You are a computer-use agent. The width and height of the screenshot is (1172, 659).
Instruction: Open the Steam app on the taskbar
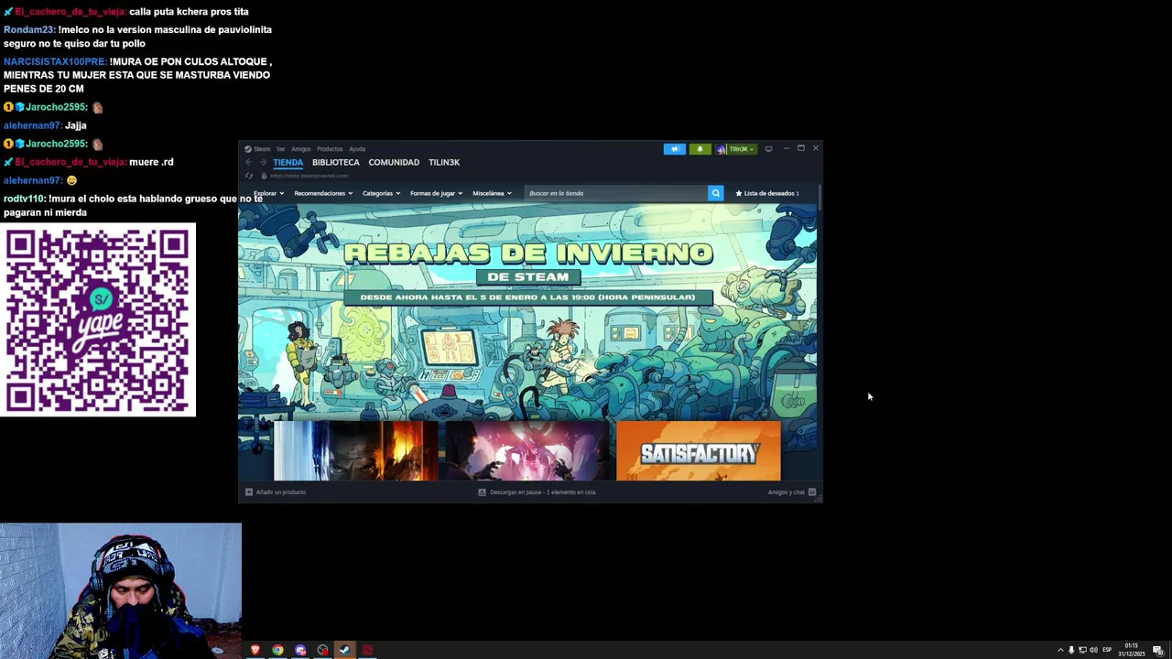(x=344, y=650)
